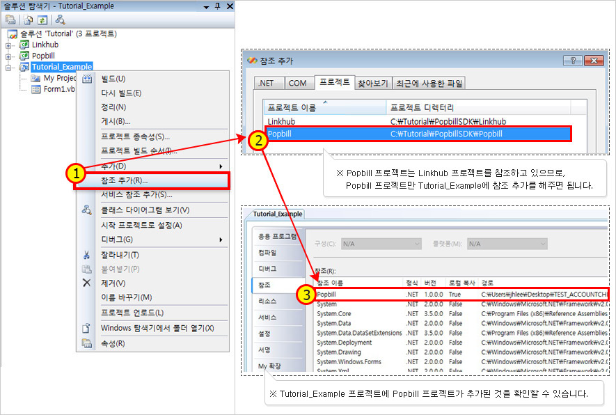Open the 디버그(G) submenu arrow

tap(221, 240)
